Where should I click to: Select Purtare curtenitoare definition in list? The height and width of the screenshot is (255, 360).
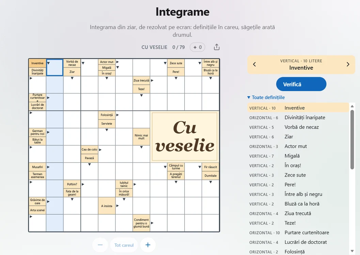click(x=298, y=233)
